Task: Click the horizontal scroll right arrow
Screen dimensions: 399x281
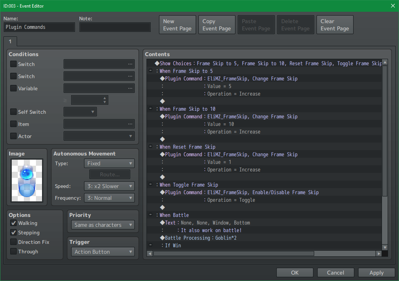Action: [x=379, y=253]
